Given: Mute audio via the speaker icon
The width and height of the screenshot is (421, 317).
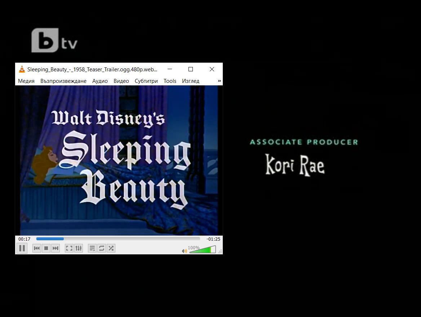Looking at the screenshot, I should click(185, 251).
